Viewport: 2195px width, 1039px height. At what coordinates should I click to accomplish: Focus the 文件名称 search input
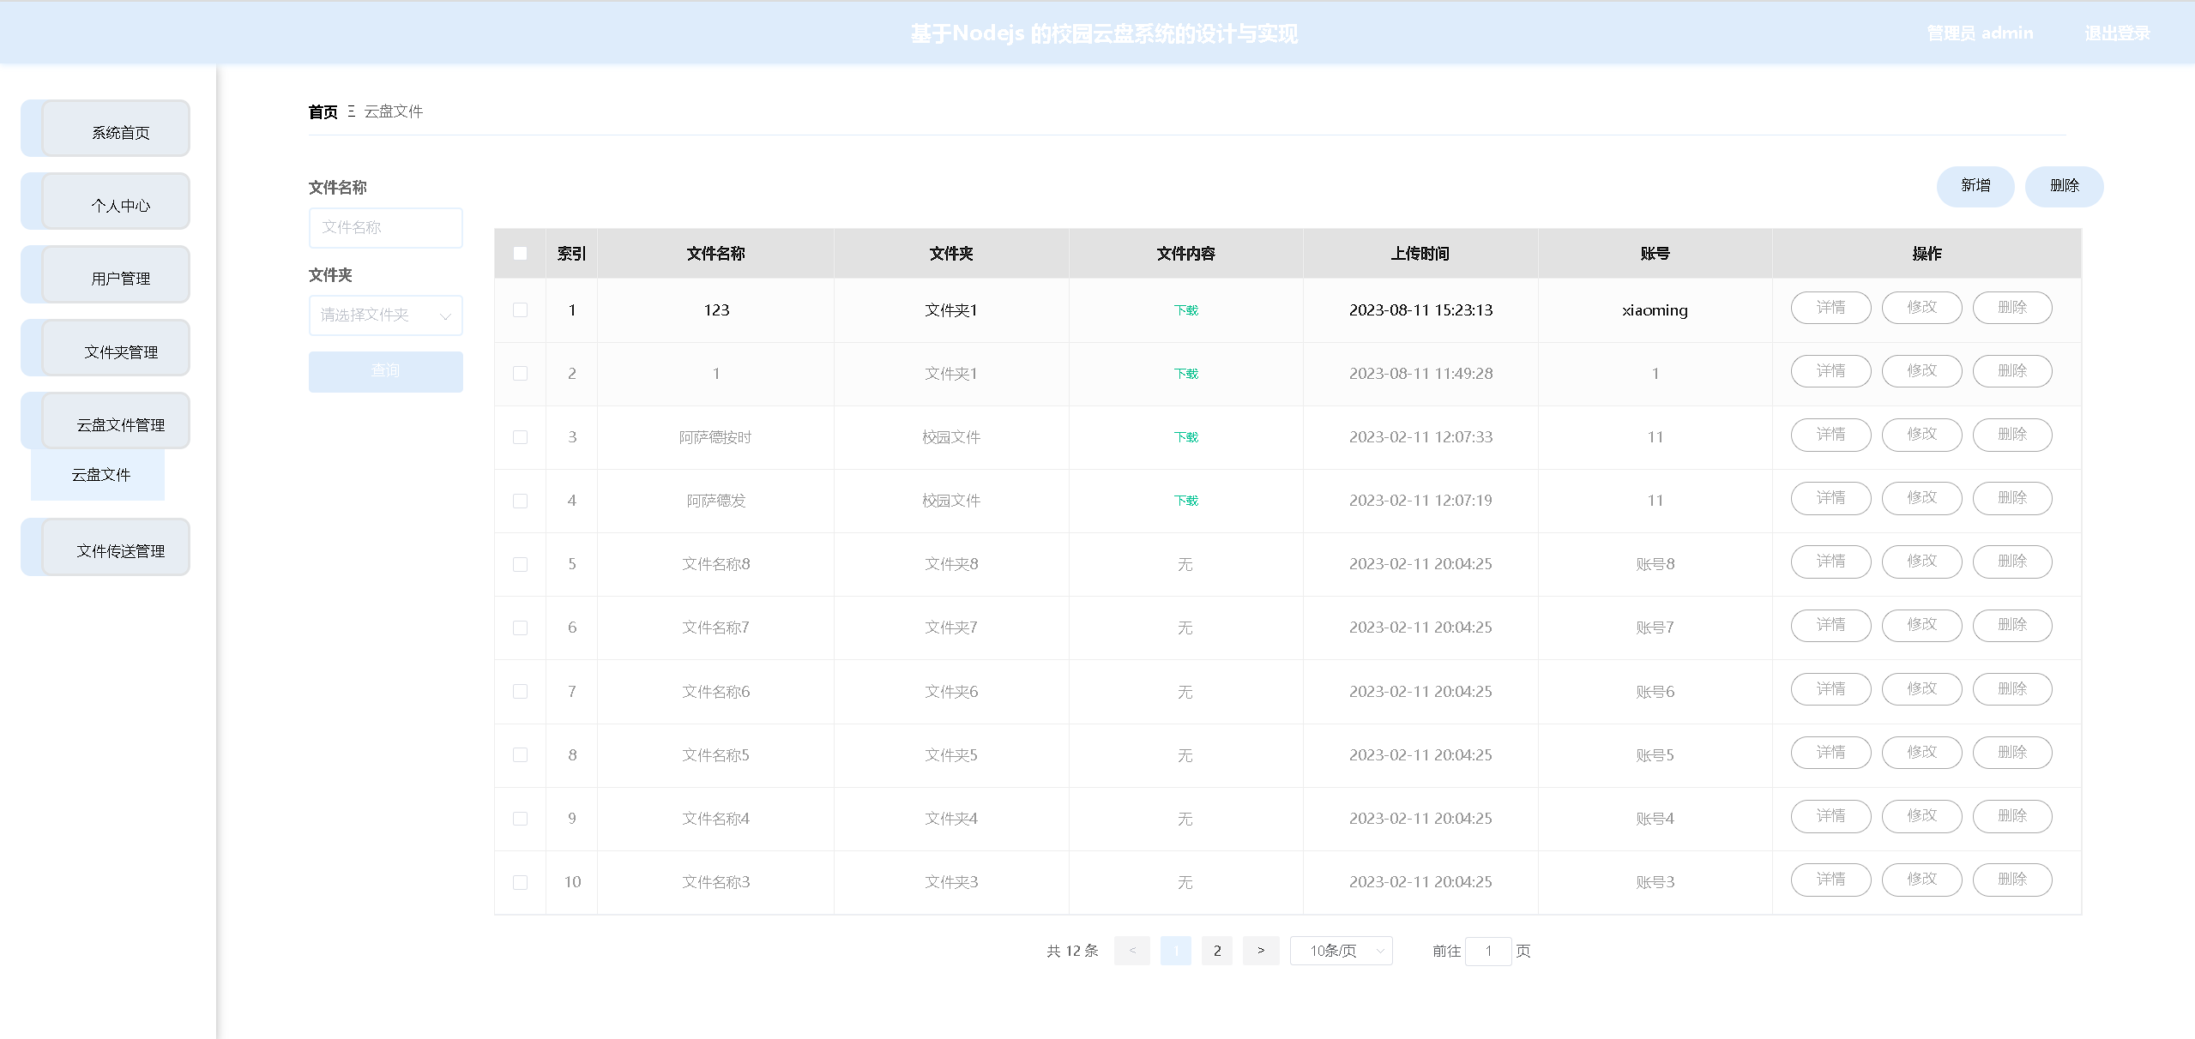[385, 227]
